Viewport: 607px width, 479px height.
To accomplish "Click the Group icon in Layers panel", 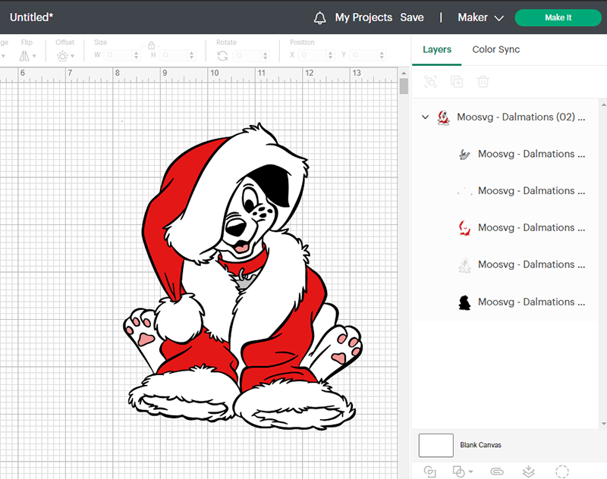I will 430,82.
